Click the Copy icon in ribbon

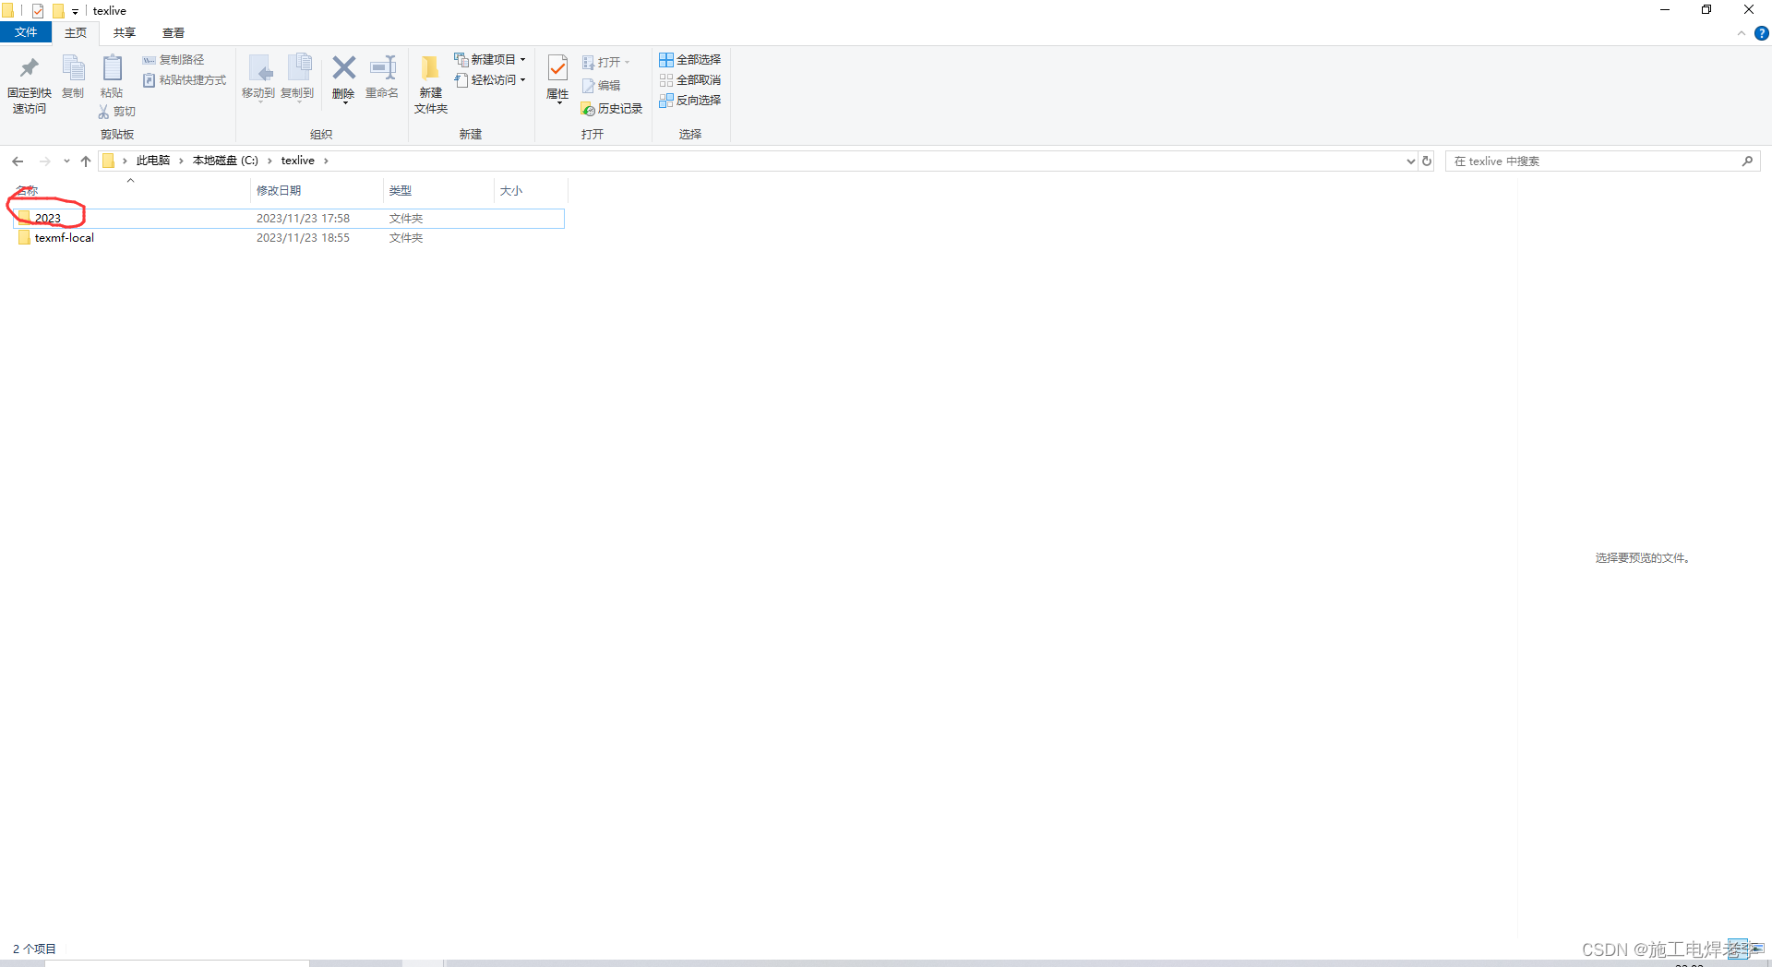(x=73, y=68)
